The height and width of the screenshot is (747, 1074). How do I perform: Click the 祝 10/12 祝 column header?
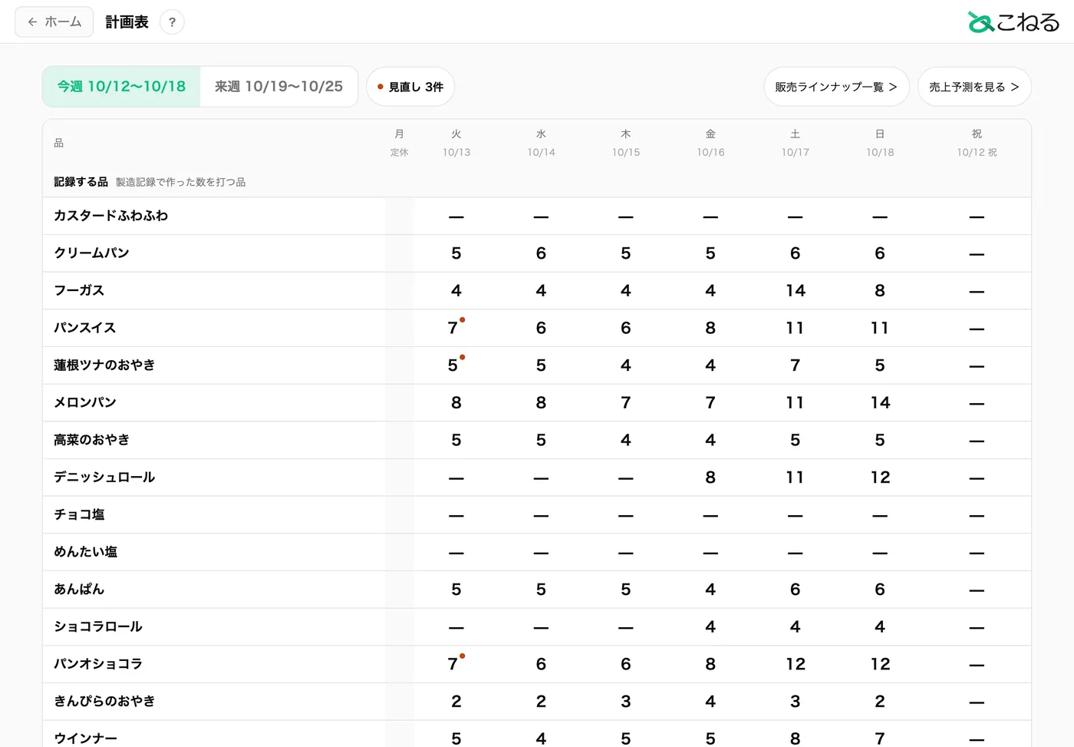click(x=977, y=143)
